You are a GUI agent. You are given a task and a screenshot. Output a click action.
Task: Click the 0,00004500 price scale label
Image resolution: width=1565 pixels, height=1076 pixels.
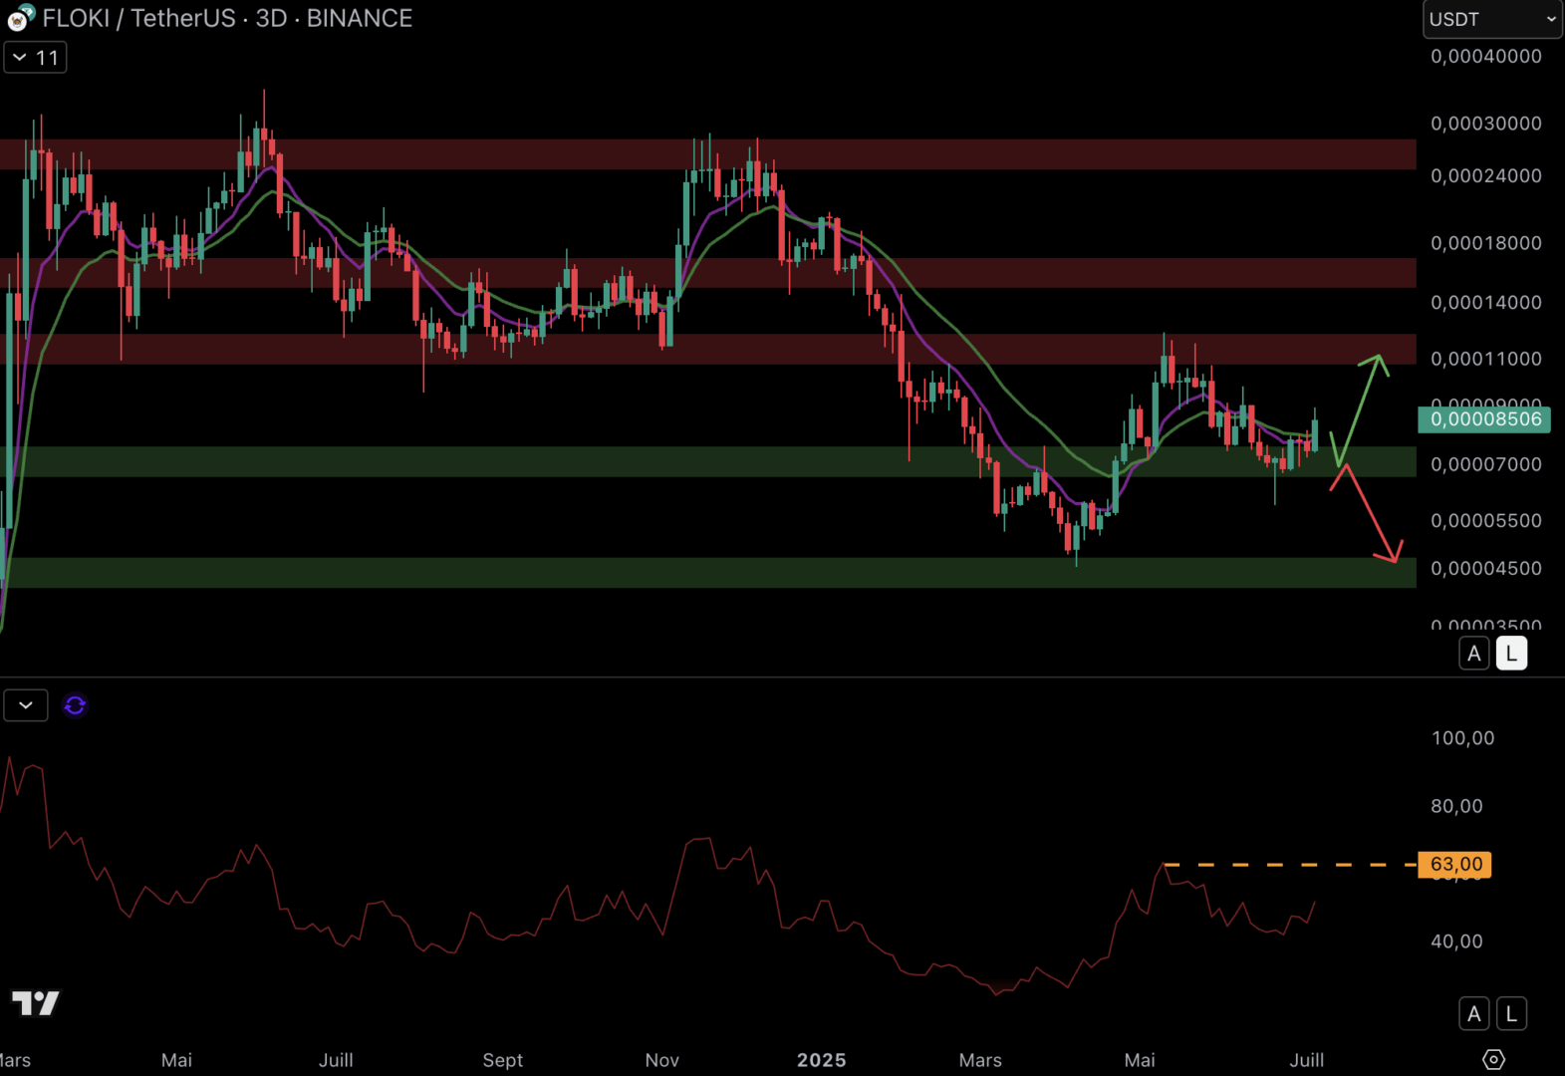(1486, 569)
